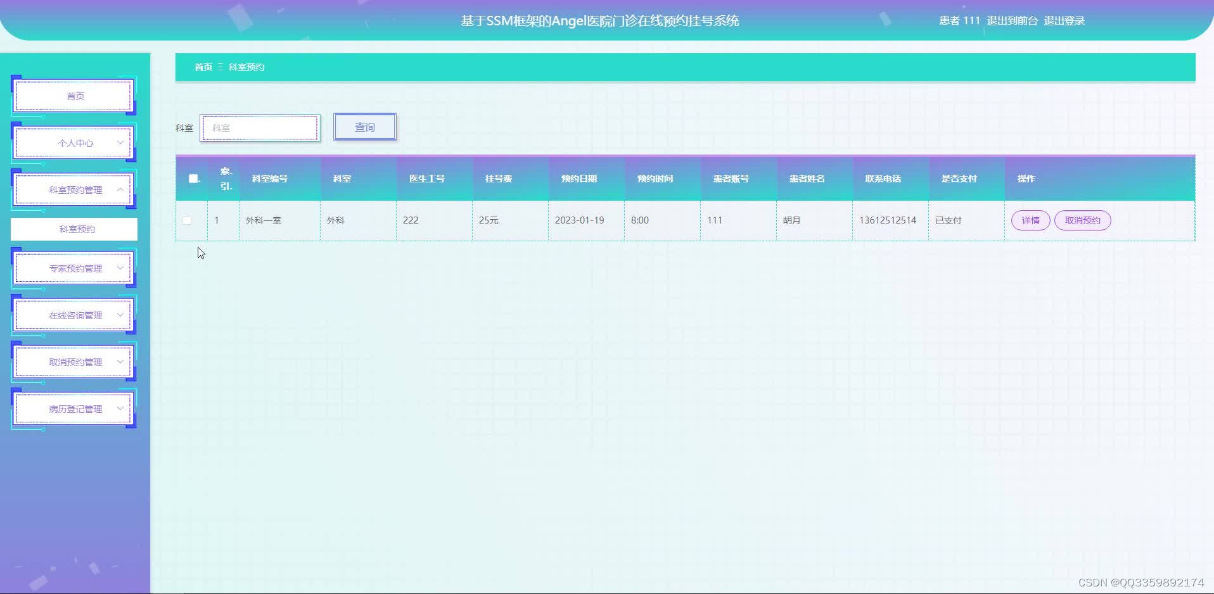Click the chevron beside 在线咨询管理

[x=120, y=315]
